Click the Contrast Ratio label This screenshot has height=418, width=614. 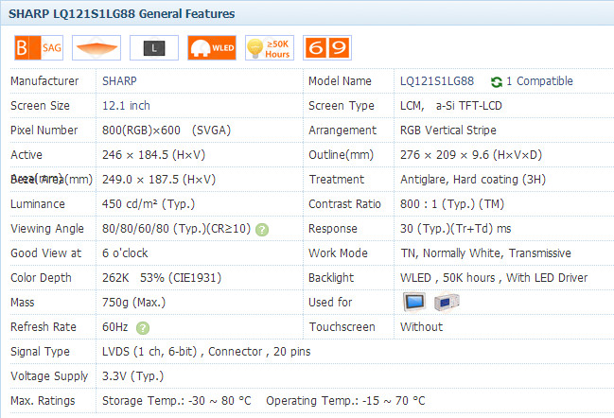pyautogui.click(x=344, y=204)
